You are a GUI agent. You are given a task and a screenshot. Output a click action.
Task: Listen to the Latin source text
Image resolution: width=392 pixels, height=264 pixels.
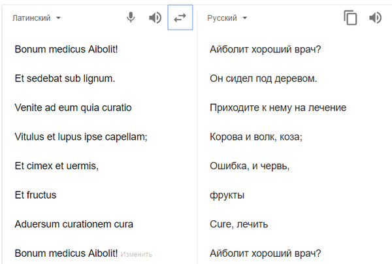click(155, 18)
